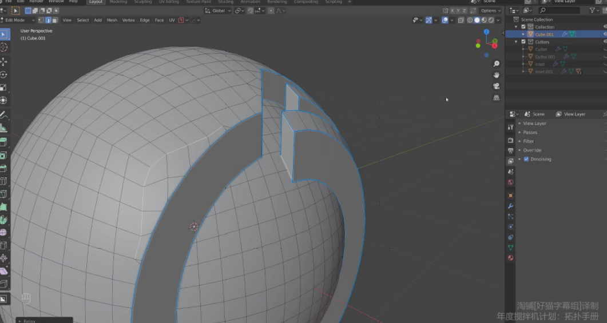Expand the Override panel
This screenshot has height=323, width=607.
tap(519, 150)
